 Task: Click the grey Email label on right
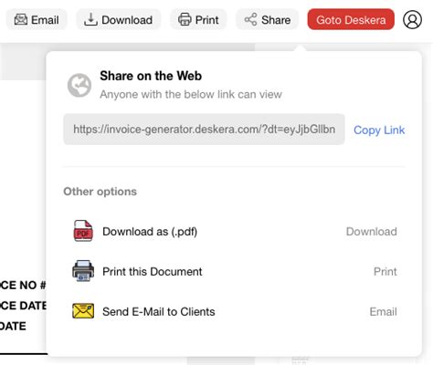click(x=383, y=312)
